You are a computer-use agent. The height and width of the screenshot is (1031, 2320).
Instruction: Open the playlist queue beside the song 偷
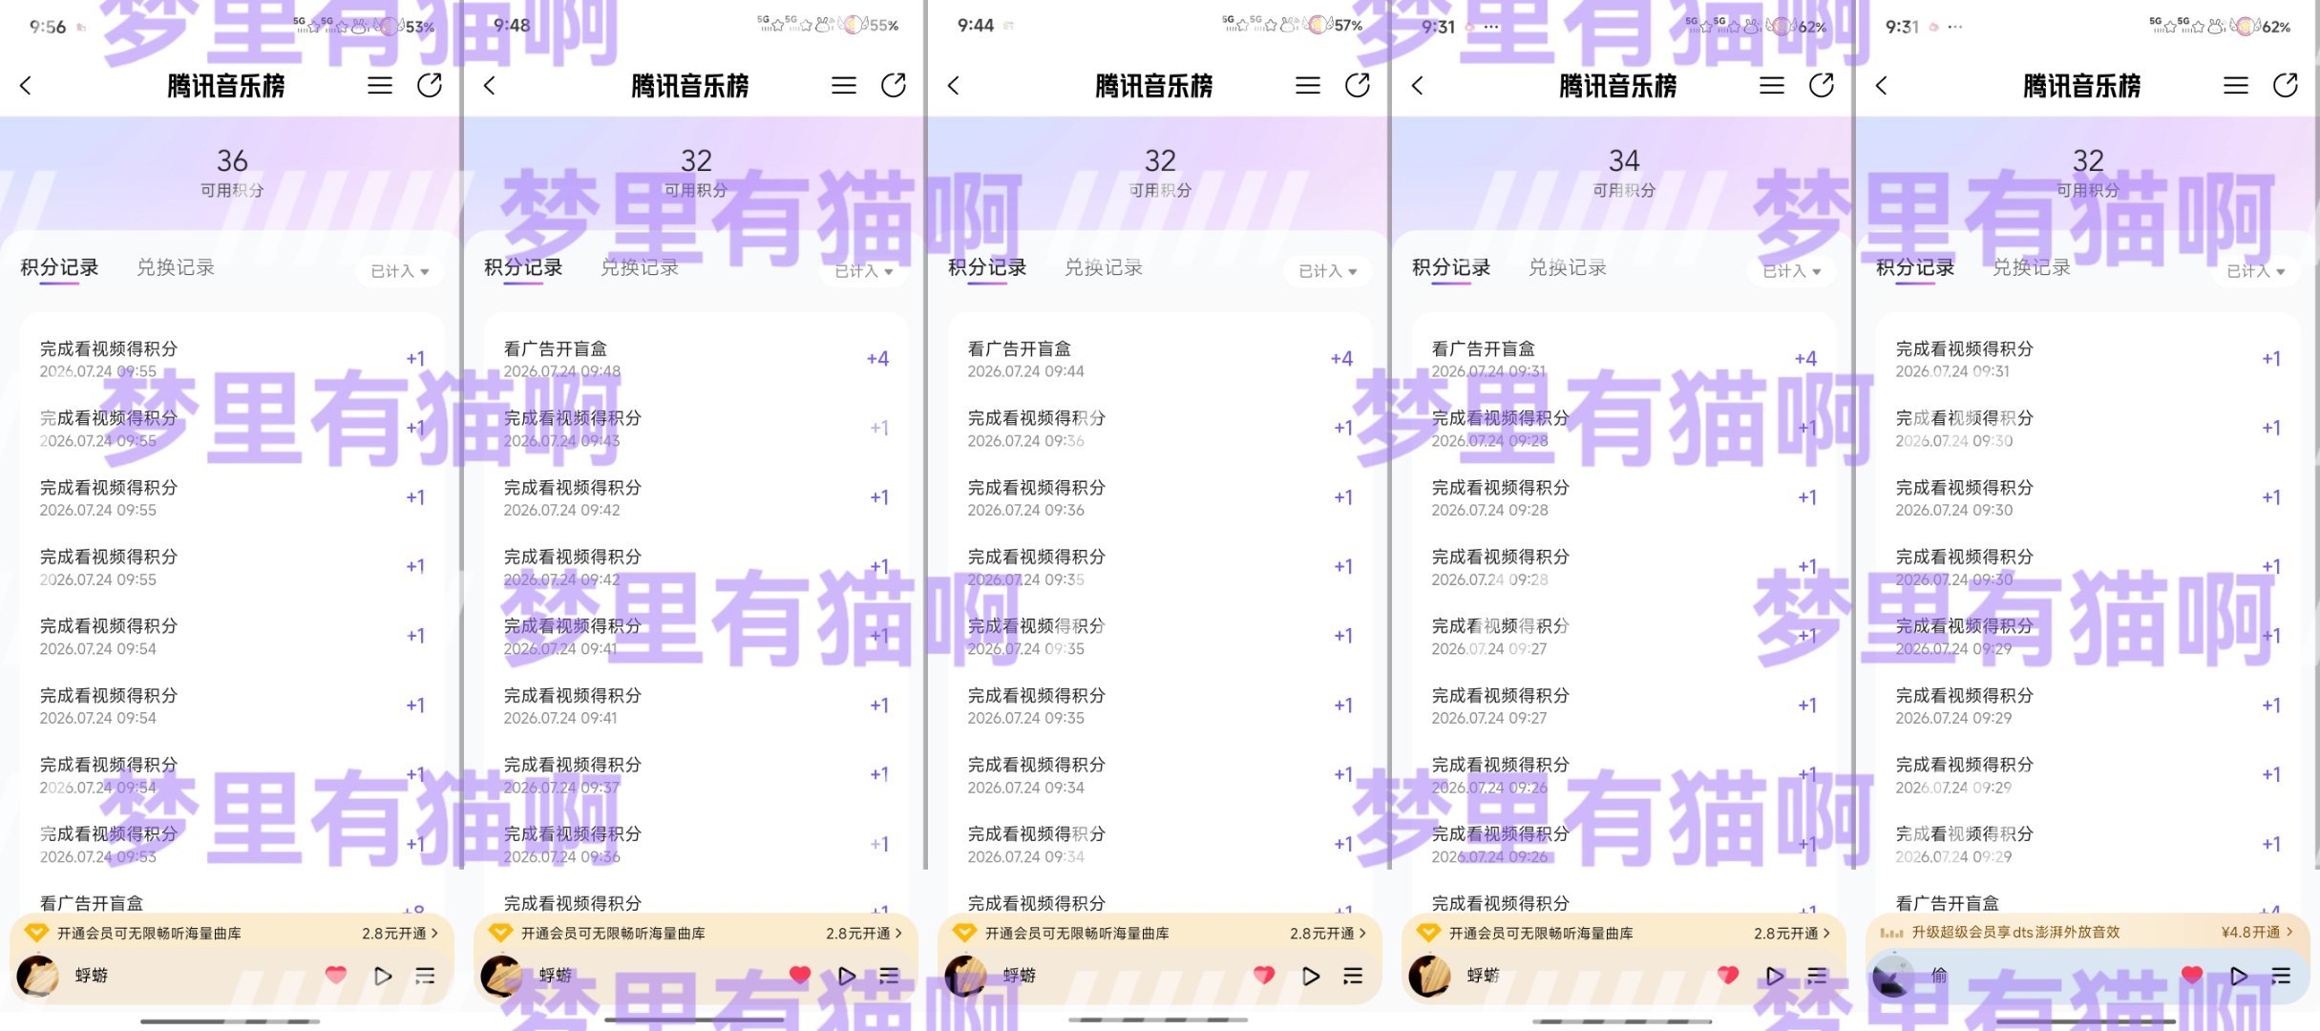point(2282,976)
